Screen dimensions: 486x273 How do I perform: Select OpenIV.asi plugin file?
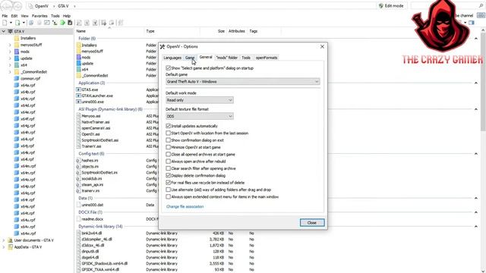90,134
